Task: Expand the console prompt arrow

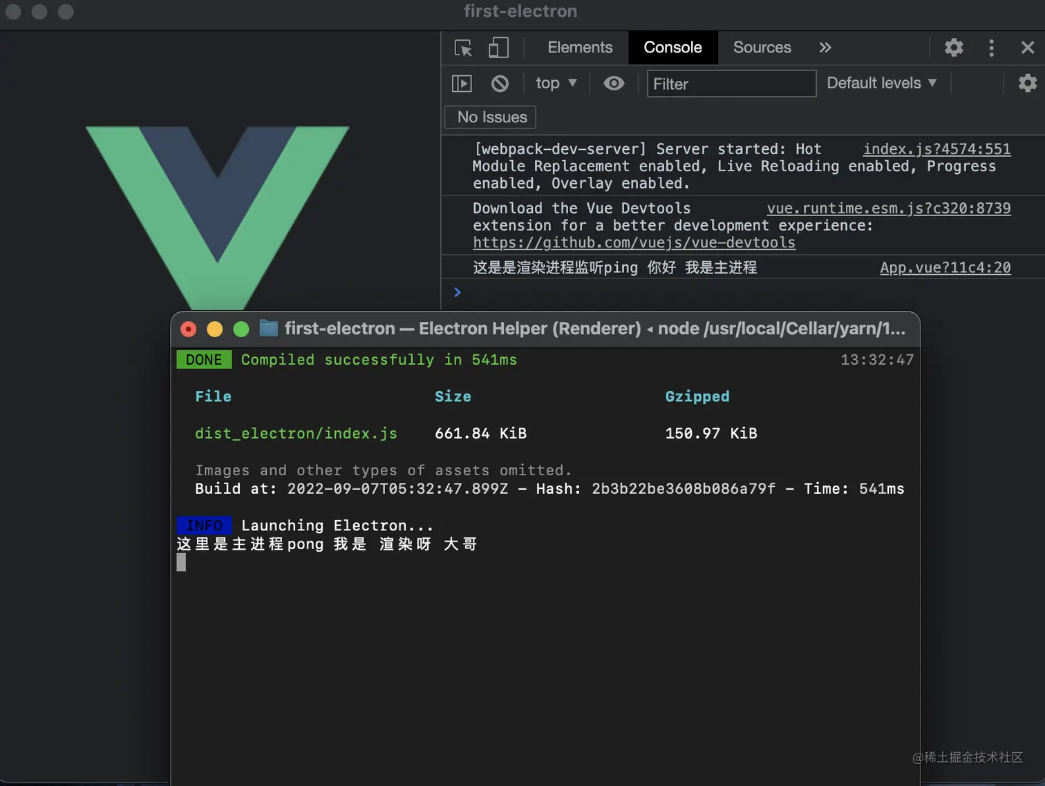Action: [x=457, y=292]
